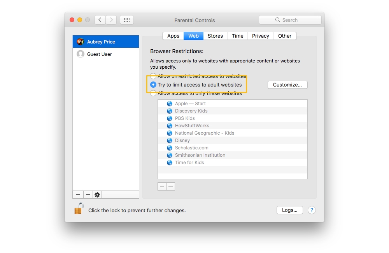
Task: Select the Smithsonian Institution website entry
Action: click(233, 155)
